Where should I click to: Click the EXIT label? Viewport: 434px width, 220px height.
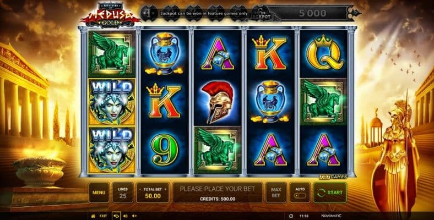pos(103,216)
